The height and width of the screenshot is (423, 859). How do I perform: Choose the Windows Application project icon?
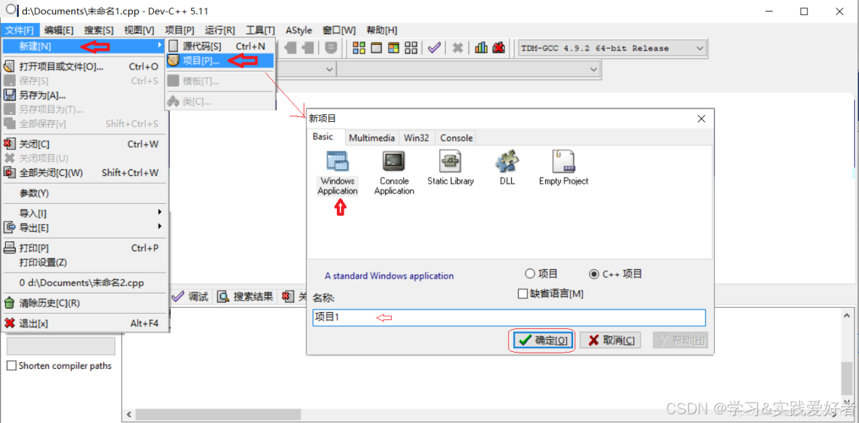point(338,173)
